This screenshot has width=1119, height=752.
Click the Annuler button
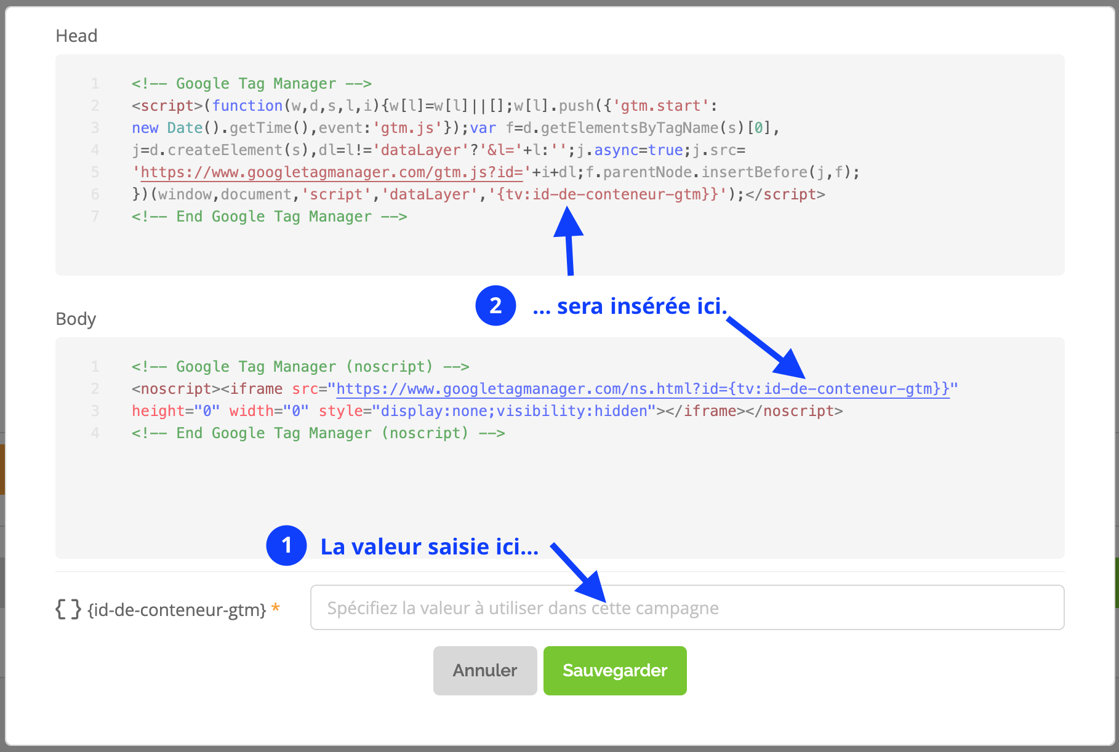(x=485, y=670)
